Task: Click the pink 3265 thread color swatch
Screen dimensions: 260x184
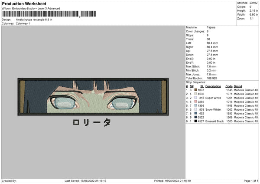Action: [x=195, y=102]
